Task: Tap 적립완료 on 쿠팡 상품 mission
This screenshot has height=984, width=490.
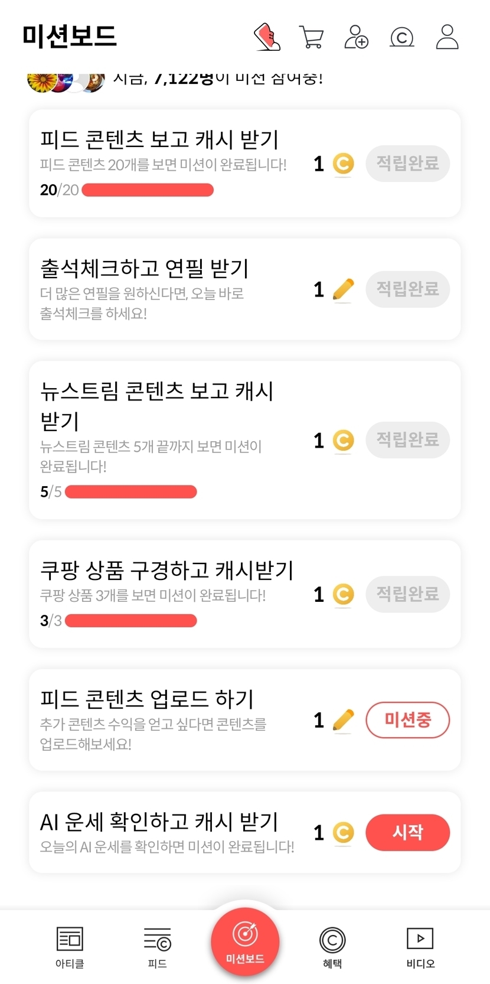Action: 408,594
